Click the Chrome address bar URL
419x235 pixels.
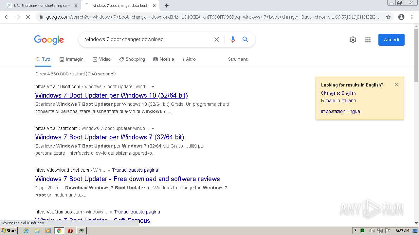(213, 17)
